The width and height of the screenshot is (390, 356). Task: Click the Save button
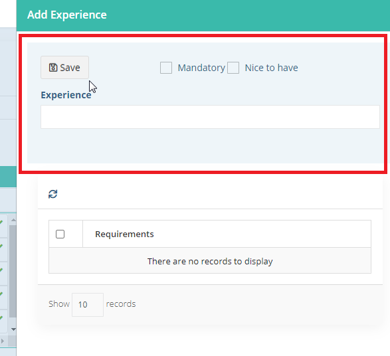64,67
